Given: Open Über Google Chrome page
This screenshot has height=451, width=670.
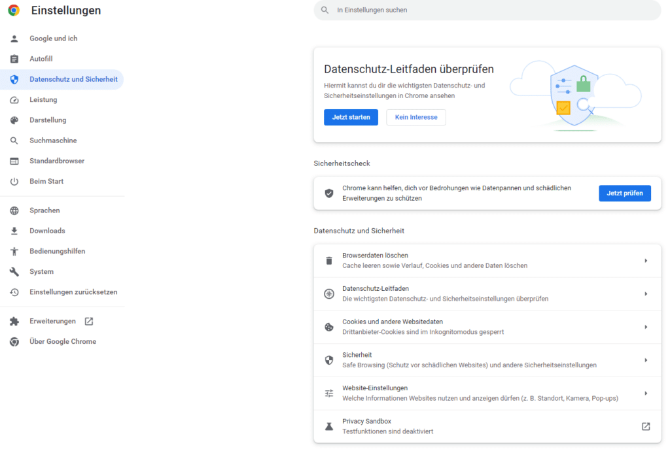Looking at the screenshot, I should [63, 342].
